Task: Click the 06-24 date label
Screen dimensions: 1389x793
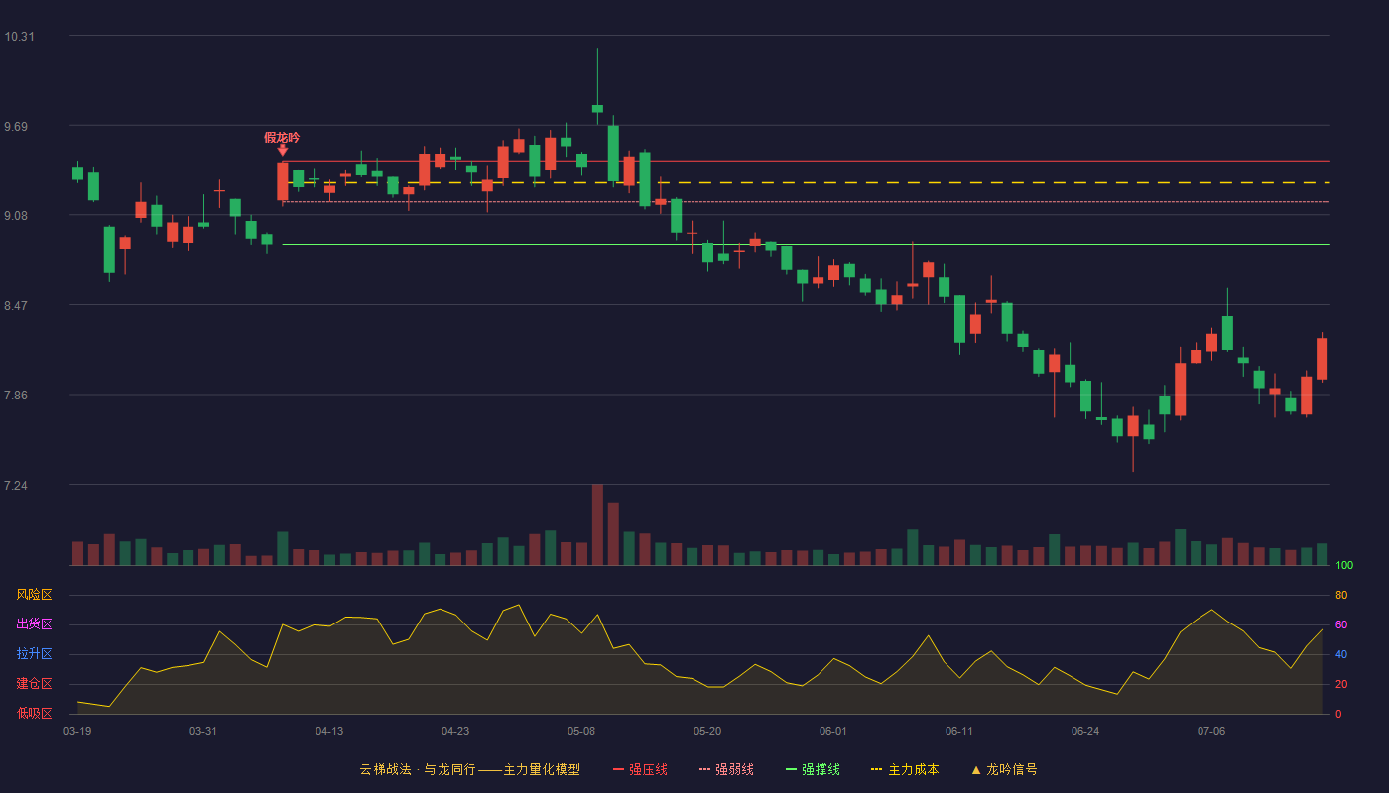Action: tap(1085, 731)
